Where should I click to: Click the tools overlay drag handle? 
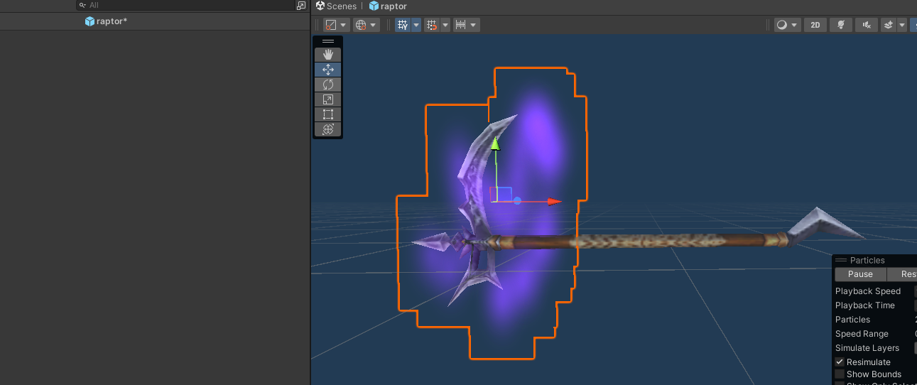pyautogui.click(x=327, y=41)
